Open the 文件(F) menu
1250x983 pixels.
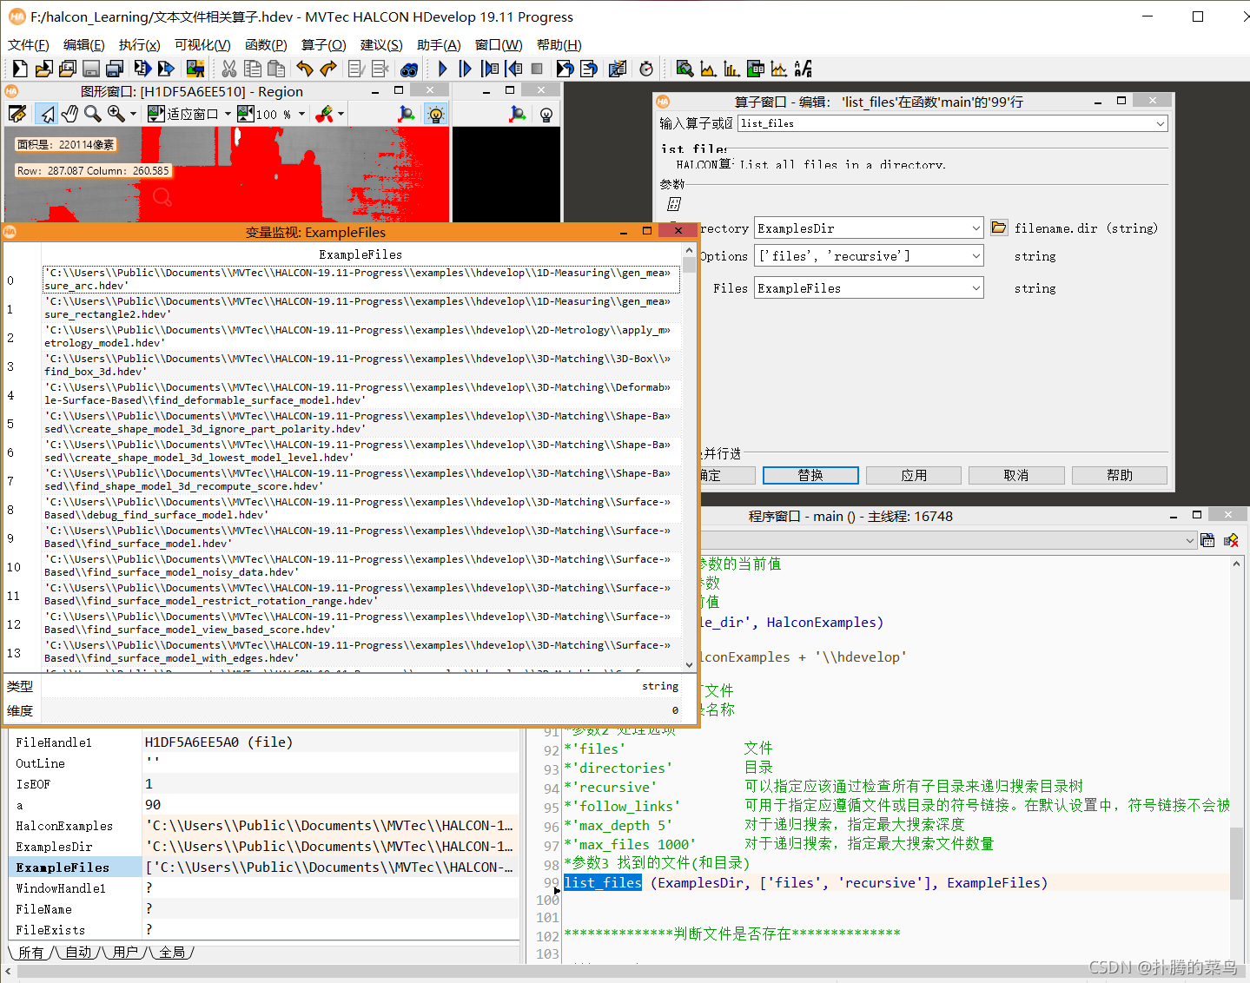29,44
